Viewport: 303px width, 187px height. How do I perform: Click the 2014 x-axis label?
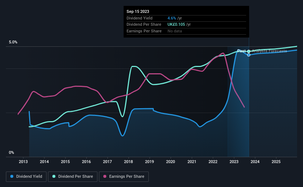point(44,162)
